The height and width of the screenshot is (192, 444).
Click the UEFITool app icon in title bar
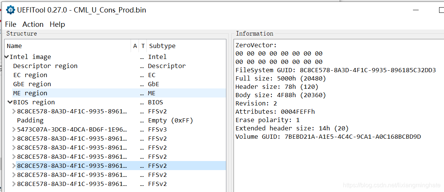[11, 10]
